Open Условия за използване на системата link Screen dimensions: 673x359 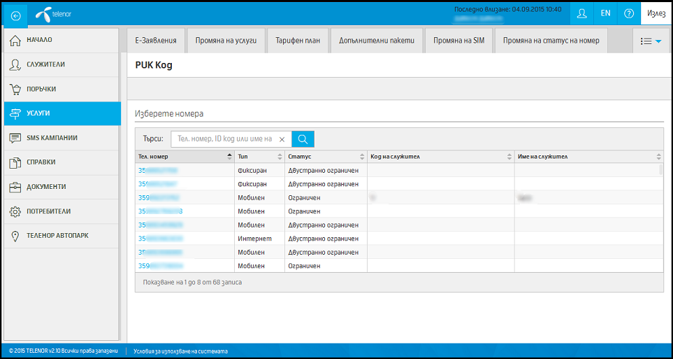point(181,351)
